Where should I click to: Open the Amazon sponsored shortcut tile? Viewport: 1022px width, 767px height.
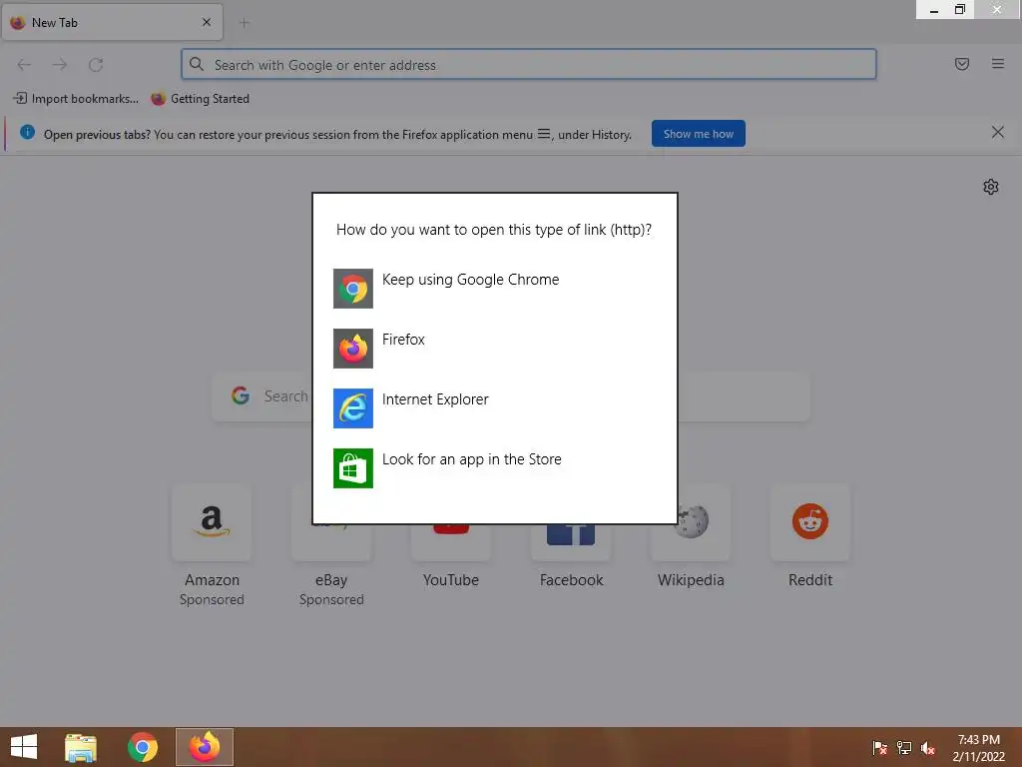(x=212, y=546)
